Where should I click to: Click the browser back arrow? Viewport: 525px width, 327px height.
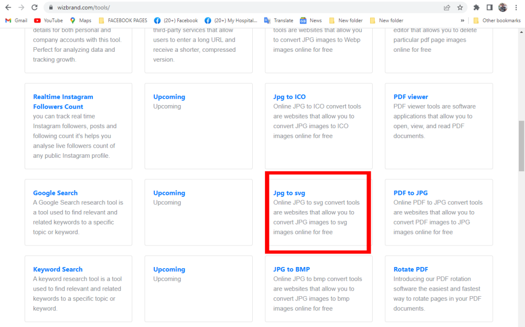tap(8, 8)
